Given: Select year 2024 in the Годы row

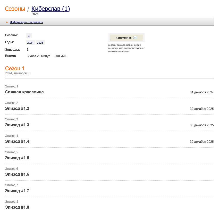Looking at the screenshot, I should pyautogui.click(x=30, y=43).
